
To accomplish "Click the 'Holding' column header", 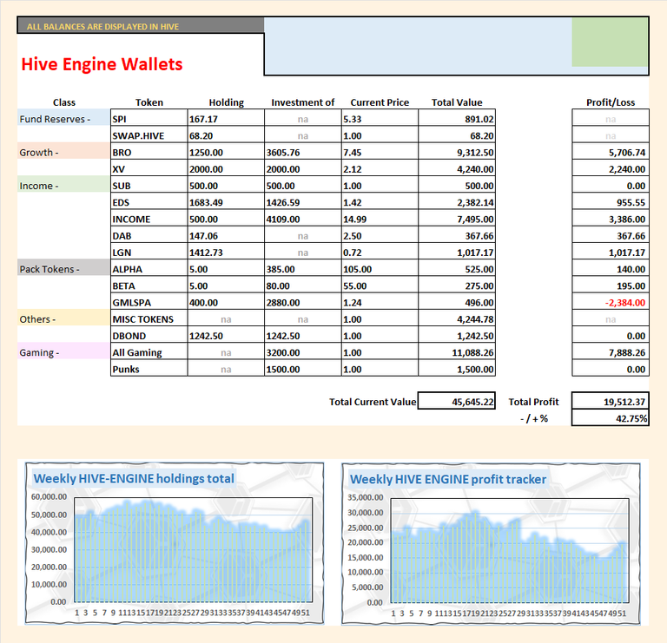I will 227,102.
